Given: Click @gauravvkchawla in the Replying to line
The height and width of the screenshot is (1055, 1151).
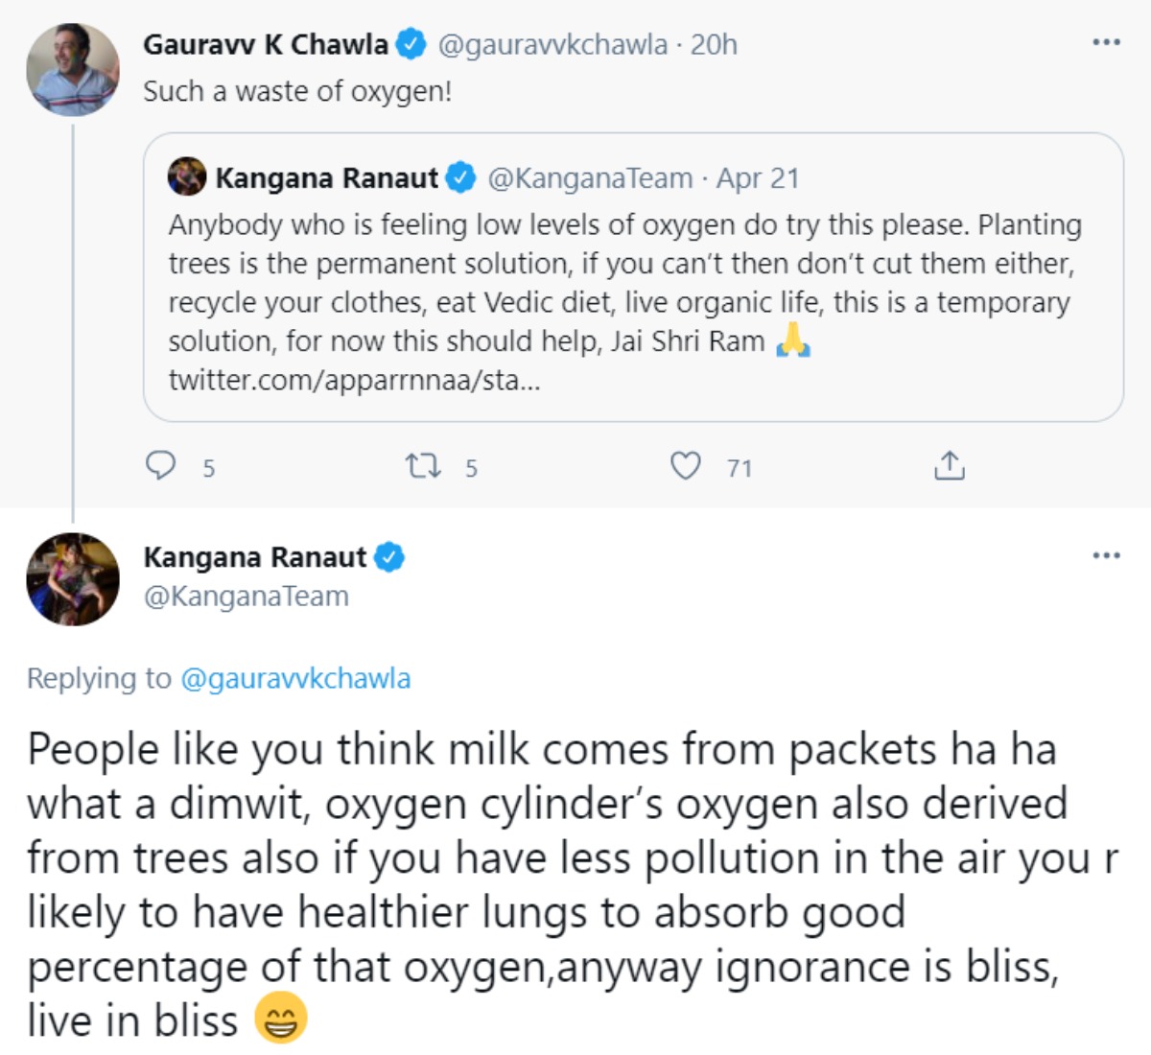Looking at the screenshot, I should (295, 678).
